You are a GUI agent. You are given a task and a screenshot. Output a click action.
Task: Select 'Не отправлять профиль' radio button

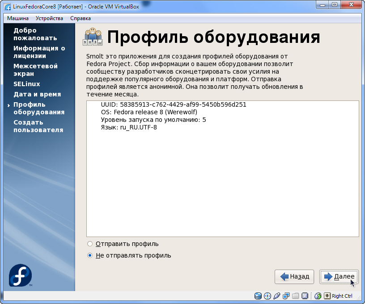[90, 255]
